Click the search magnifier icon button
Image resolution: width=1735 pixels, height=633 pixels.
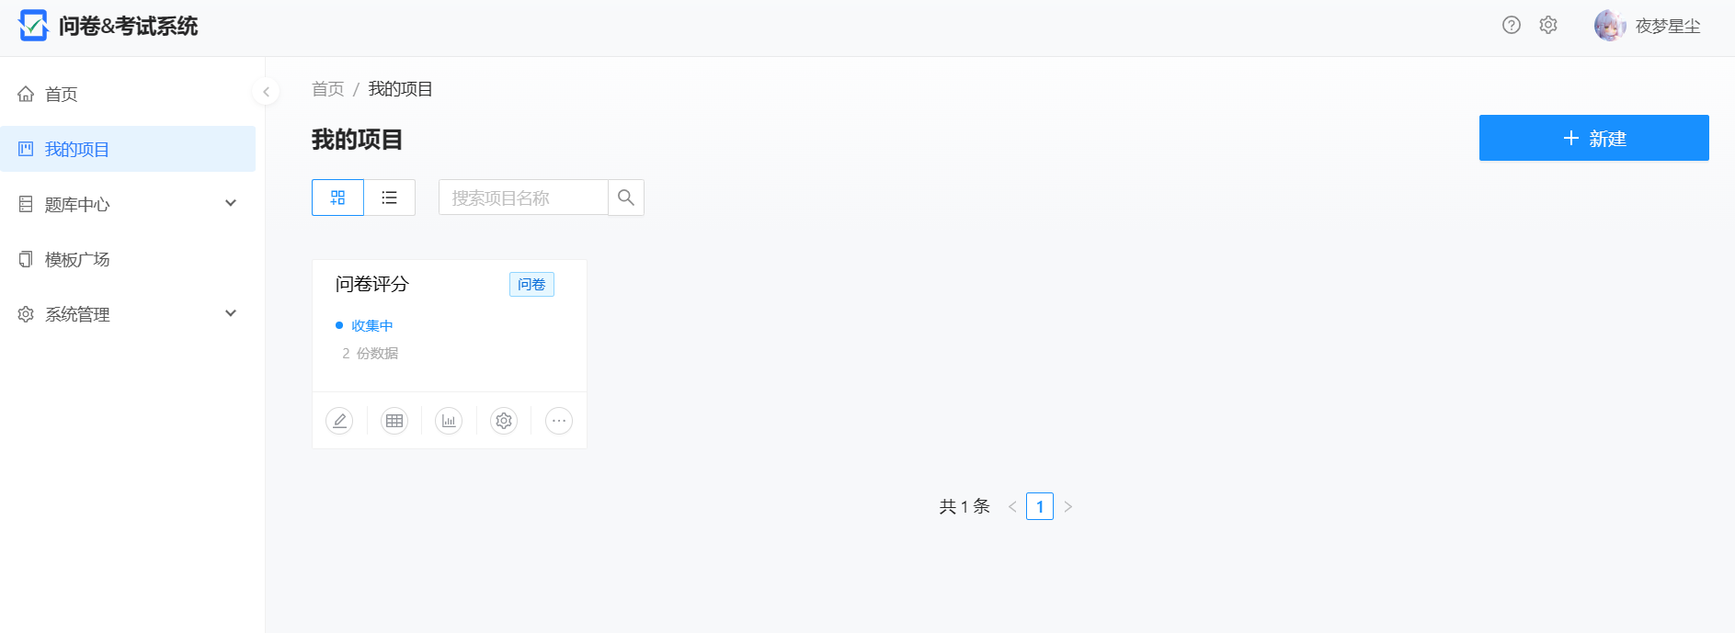coord(626,198)
